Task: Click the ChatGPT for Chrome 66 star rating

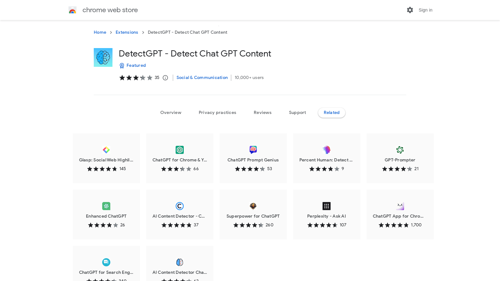Action: click(176, 169)
